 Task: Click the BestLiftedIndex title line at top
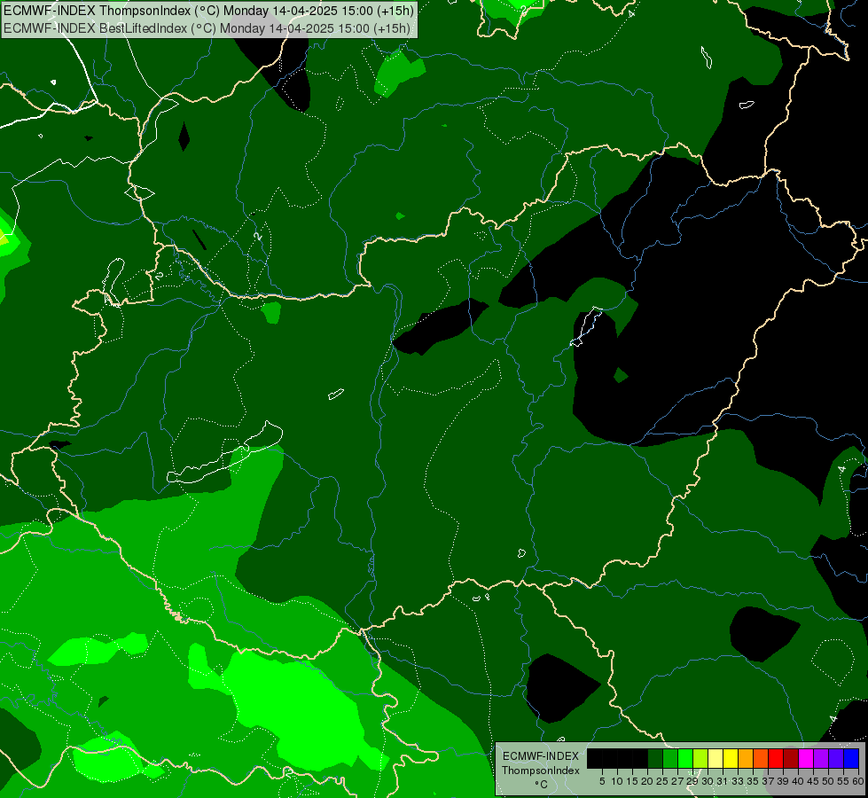tap(207, 28)
